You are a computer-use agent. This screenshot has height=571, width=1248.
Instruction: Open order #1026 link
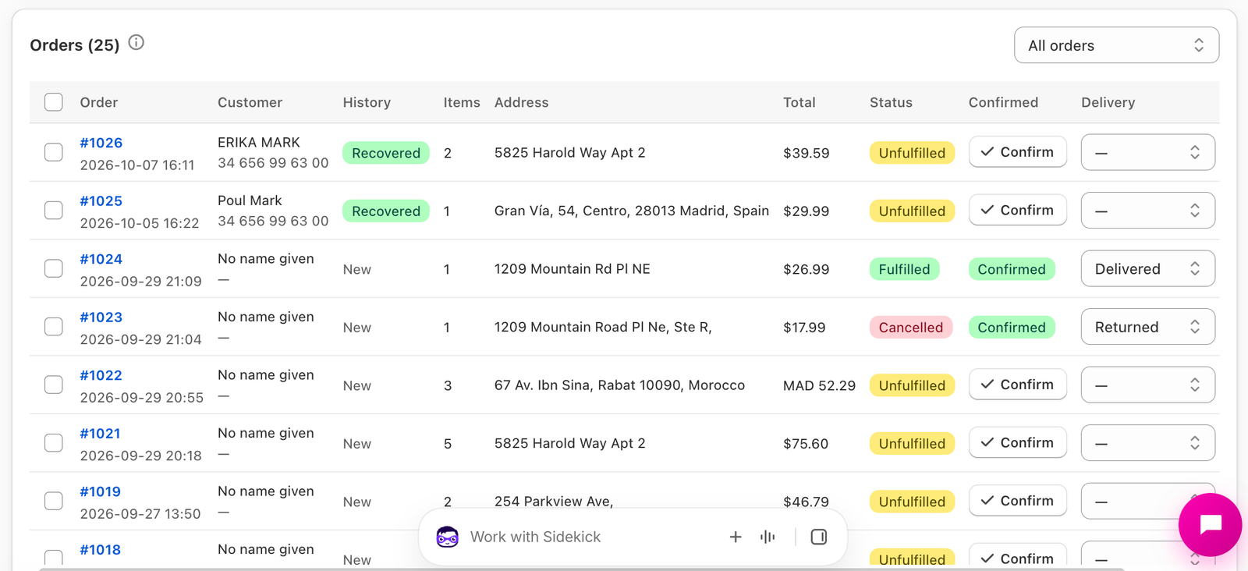click(x=101, y=143)
